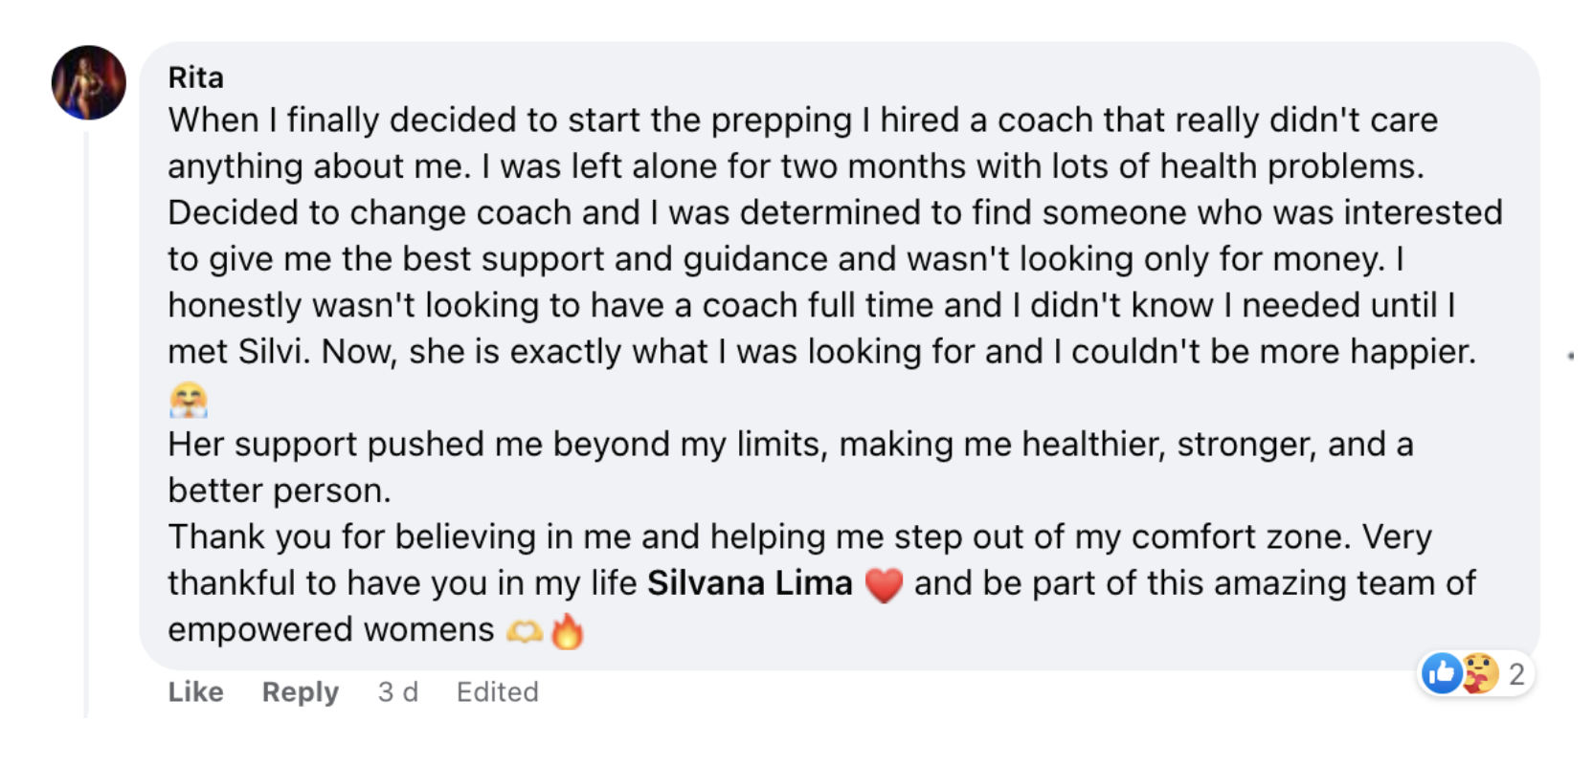Like Rita's comment
The image size is (1593, 765).
pyautogui.click(x=195, y=691)
